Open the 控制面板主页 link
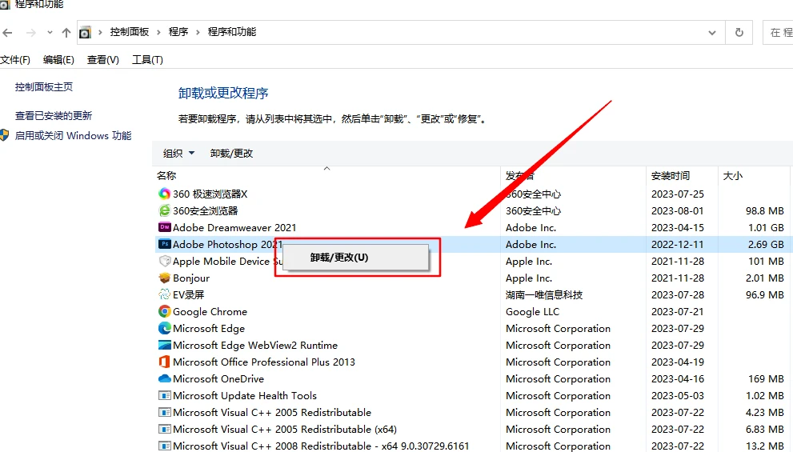This screenshot has width=793, height=452. click(44, 87)
